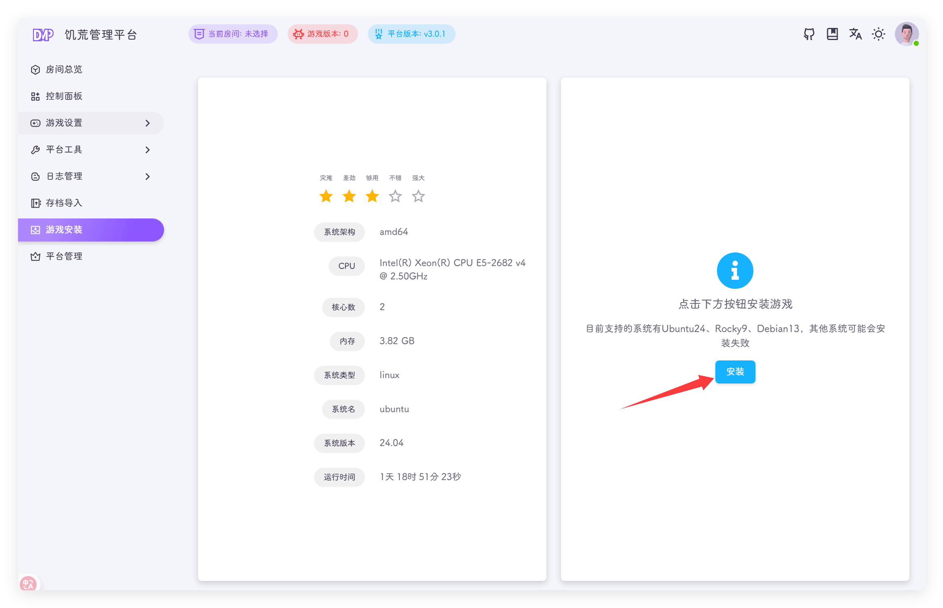The height and width of the screenshot is (608, 943).
Task: Click the 平台管理 crown icon
Action: coord(35,256)
